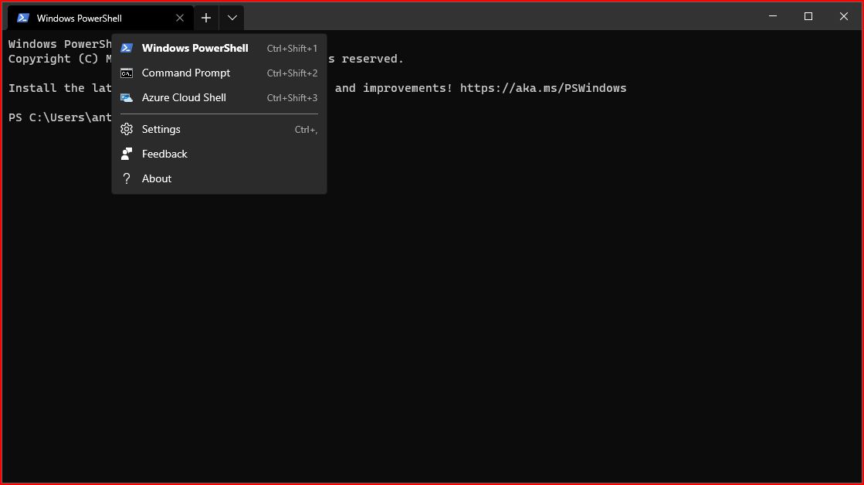Close the terminal window

click(x=844, y=16)
